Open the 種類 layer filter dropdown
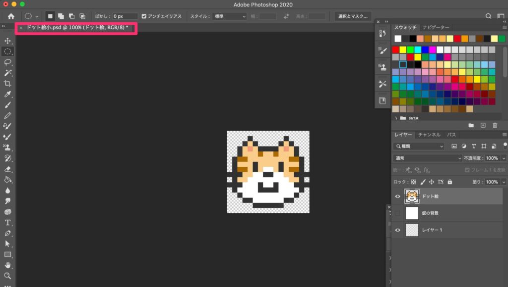Screen dimensions: 508x287 tap(419, 145)
